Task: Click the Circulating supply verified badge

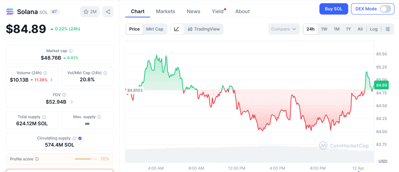Action: coord(80,138)
